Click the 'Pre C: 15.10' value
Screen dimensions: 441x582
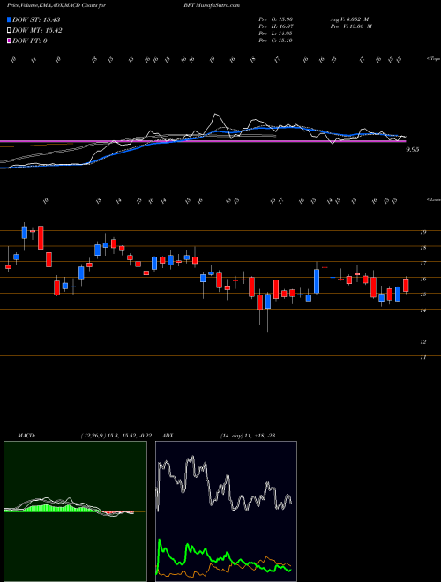pyautogui.click(x=276, y=41)
